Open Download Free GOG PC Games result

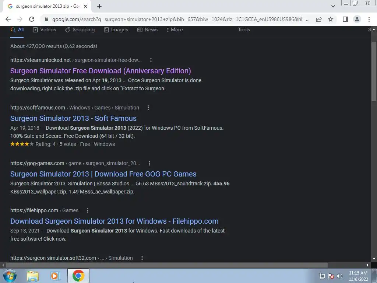(x=103, y=174)
